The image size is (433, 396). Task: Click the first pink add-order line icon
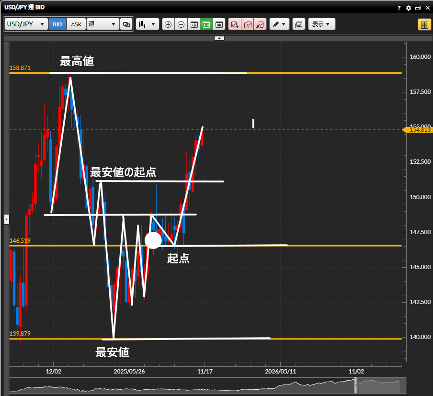point(235,24)
